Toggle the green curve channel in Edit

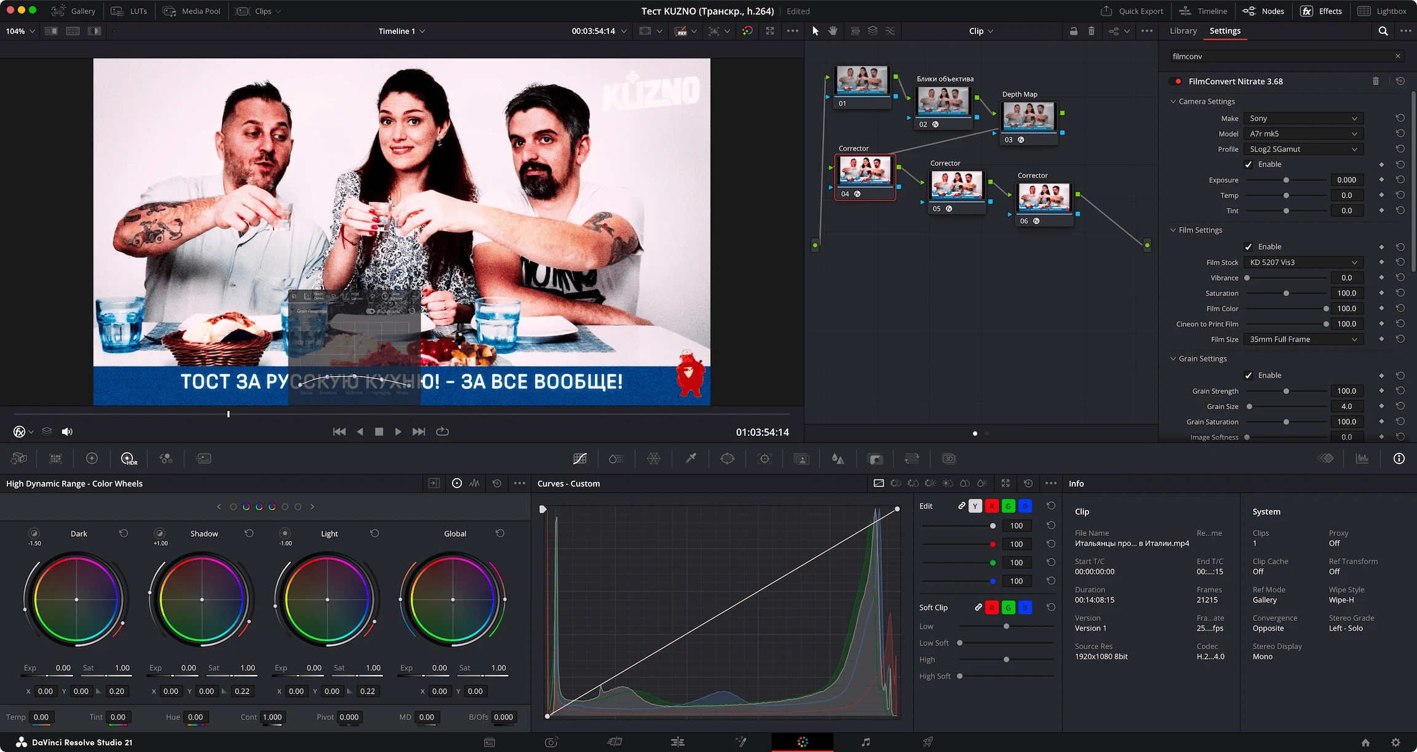pos(1008,506)
